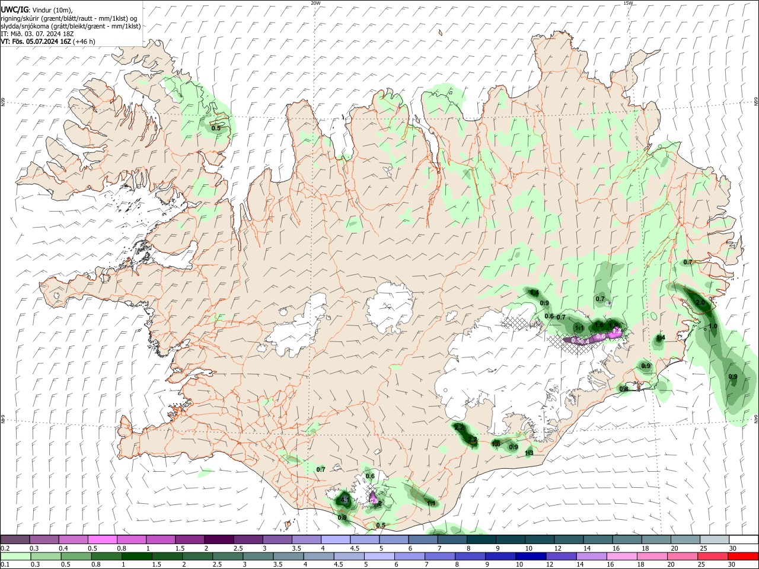Click the Hofsjökull glacier in central Iceland
Screen dimensions: 759x569
pos(390,307)
